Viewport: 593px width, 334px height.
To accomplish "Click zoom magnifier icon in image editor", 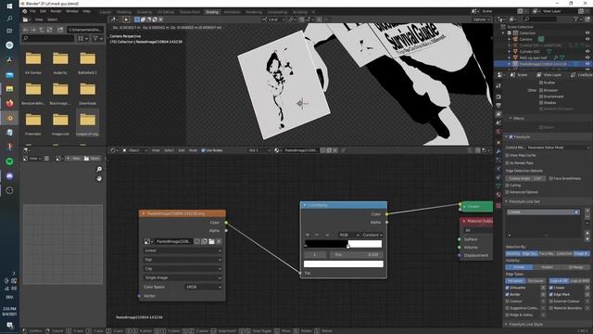I will pos(99,169).
